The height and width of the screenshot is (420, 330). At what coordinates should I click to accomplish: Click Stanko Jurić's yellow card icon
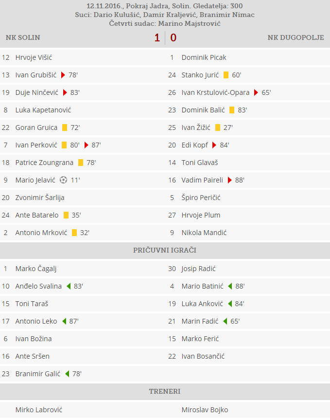pyautogui.click(x=226, y=75)
